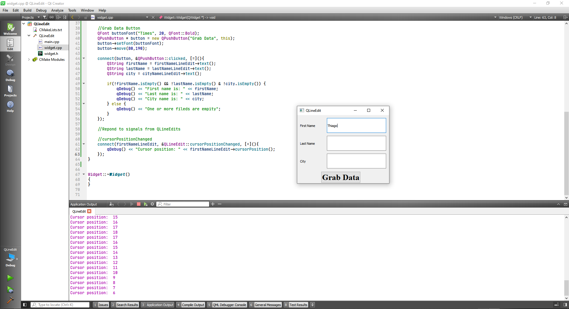Fold the connect block at line 44

84,58
